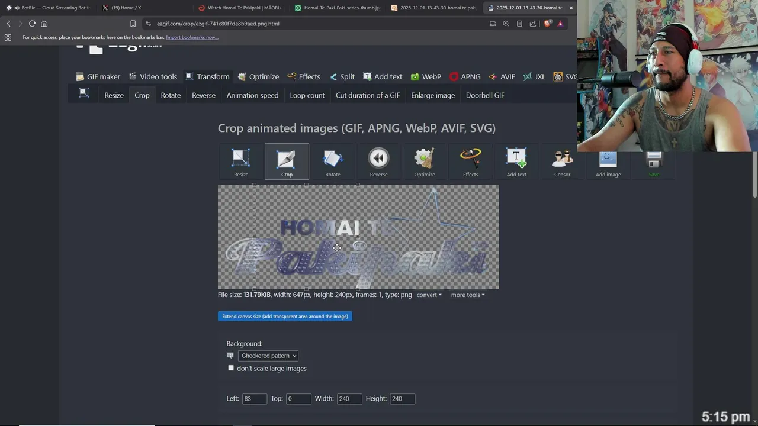Click the Resize submenu link
Screen dimensions: 758x426
point(114,95)
